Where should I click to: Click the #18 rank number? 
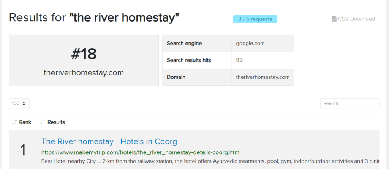(84, 54)
